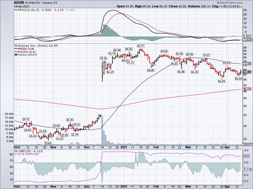The height and width of the screenshot is (189, 253).
Task: Click the ARVN ticker symbol in the header
Action: pyautogui.click(x=19, y=3)
